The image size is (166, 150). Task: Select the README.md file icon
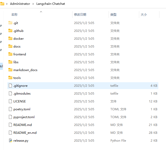coord(10,125)
